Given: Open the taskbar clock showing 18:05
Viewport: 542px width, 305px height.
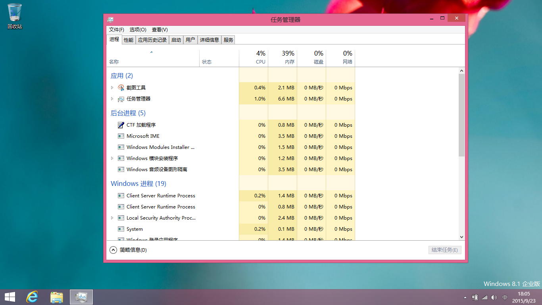Looking at the screenshot, I should click(x=524, y=297).
